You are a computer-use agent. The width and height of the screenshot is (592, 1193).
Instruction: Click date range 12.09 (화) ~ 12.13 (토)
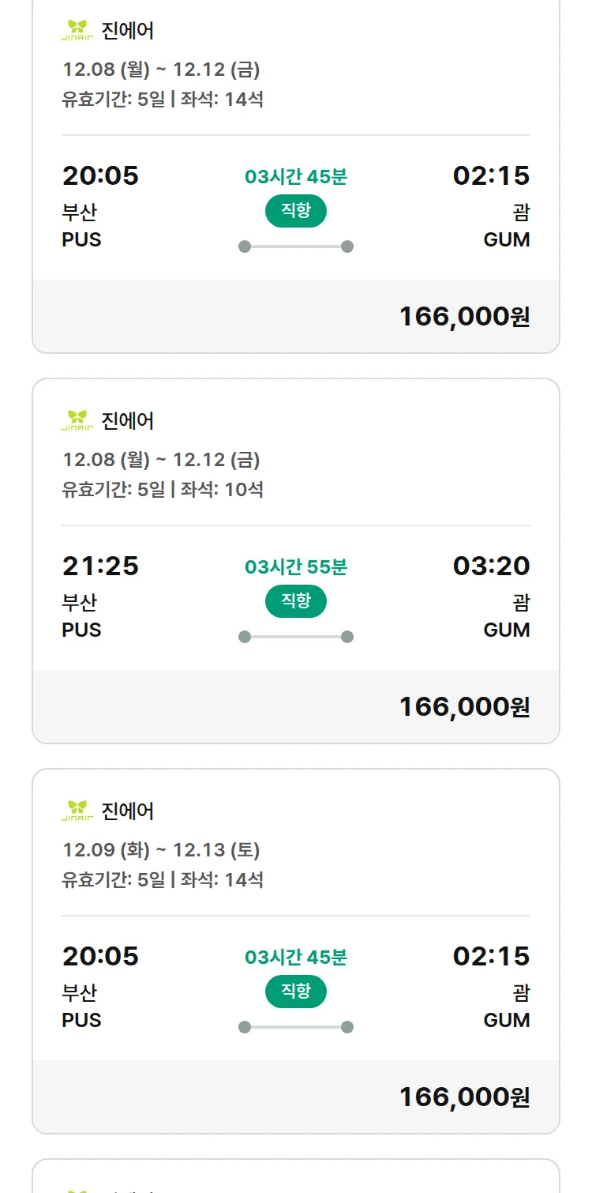click(x=161, y=850)
